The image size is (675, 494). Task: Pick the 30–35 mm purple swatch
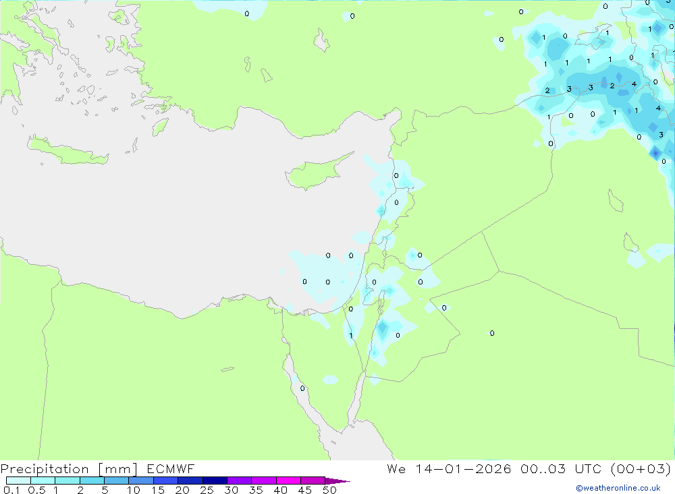tap(240, 481)
